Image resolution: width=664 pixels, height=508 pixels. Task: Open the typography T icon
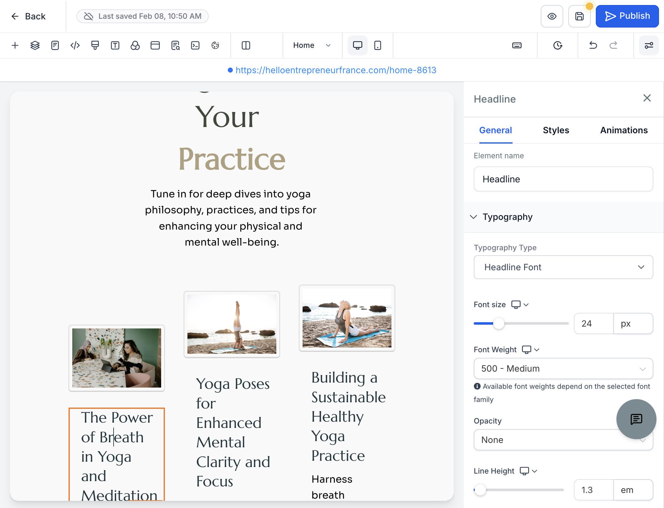[x=115, y=45]
